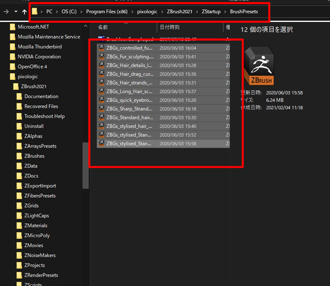The width and height of the screenshot is (330, 286).
Task: Click ZBrush icon of ZBGs_Hair_drag_cur file
Action: [102, 74]
